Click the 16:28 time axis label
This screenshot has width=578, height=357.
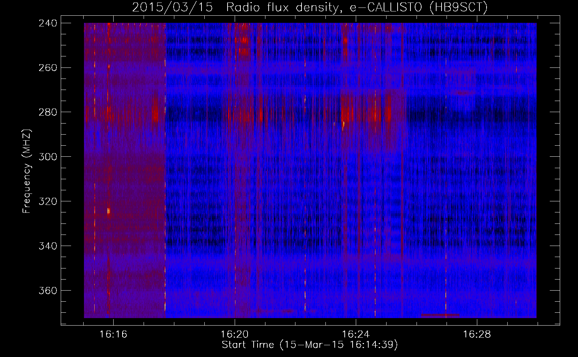(x=477, y=335)
